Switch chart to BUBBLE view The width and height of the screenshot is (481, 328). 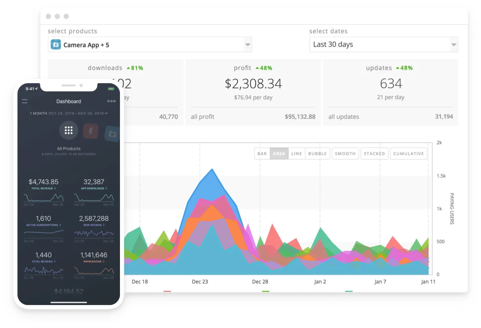[317, 154]
